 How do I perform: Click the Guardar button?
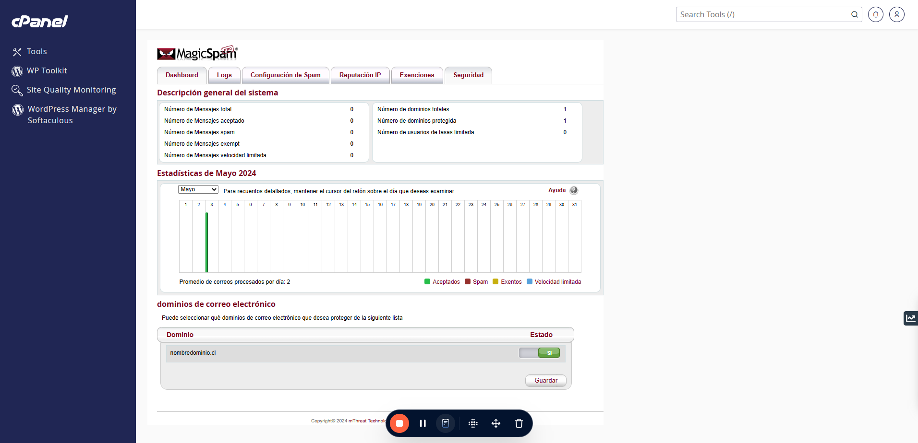[x=546, y=381]
